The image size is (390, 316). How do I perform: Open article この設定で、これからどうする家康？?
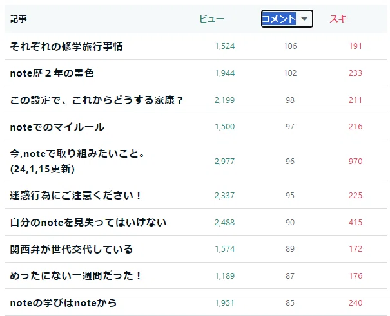96,100
